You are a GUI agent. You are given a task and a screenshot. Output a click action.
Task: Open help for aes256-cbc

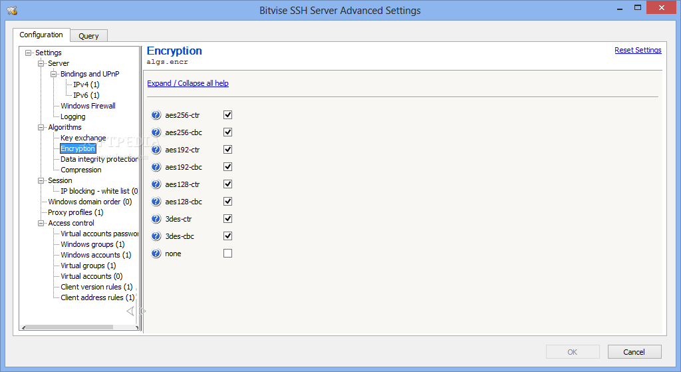click(x=156, y=132)
